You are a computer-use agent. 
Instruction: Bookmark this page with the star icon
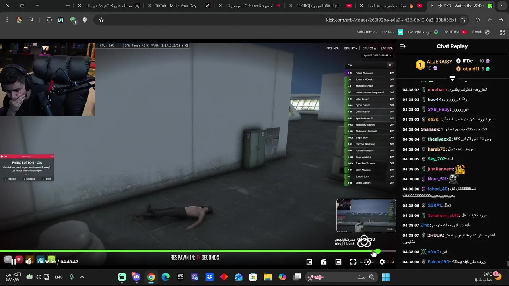[101, 20]
